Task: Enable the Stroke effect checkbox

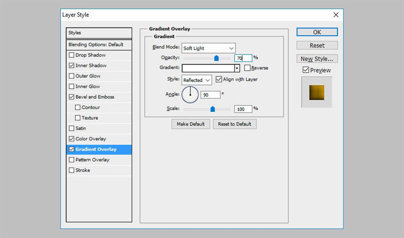Action: 72,170
